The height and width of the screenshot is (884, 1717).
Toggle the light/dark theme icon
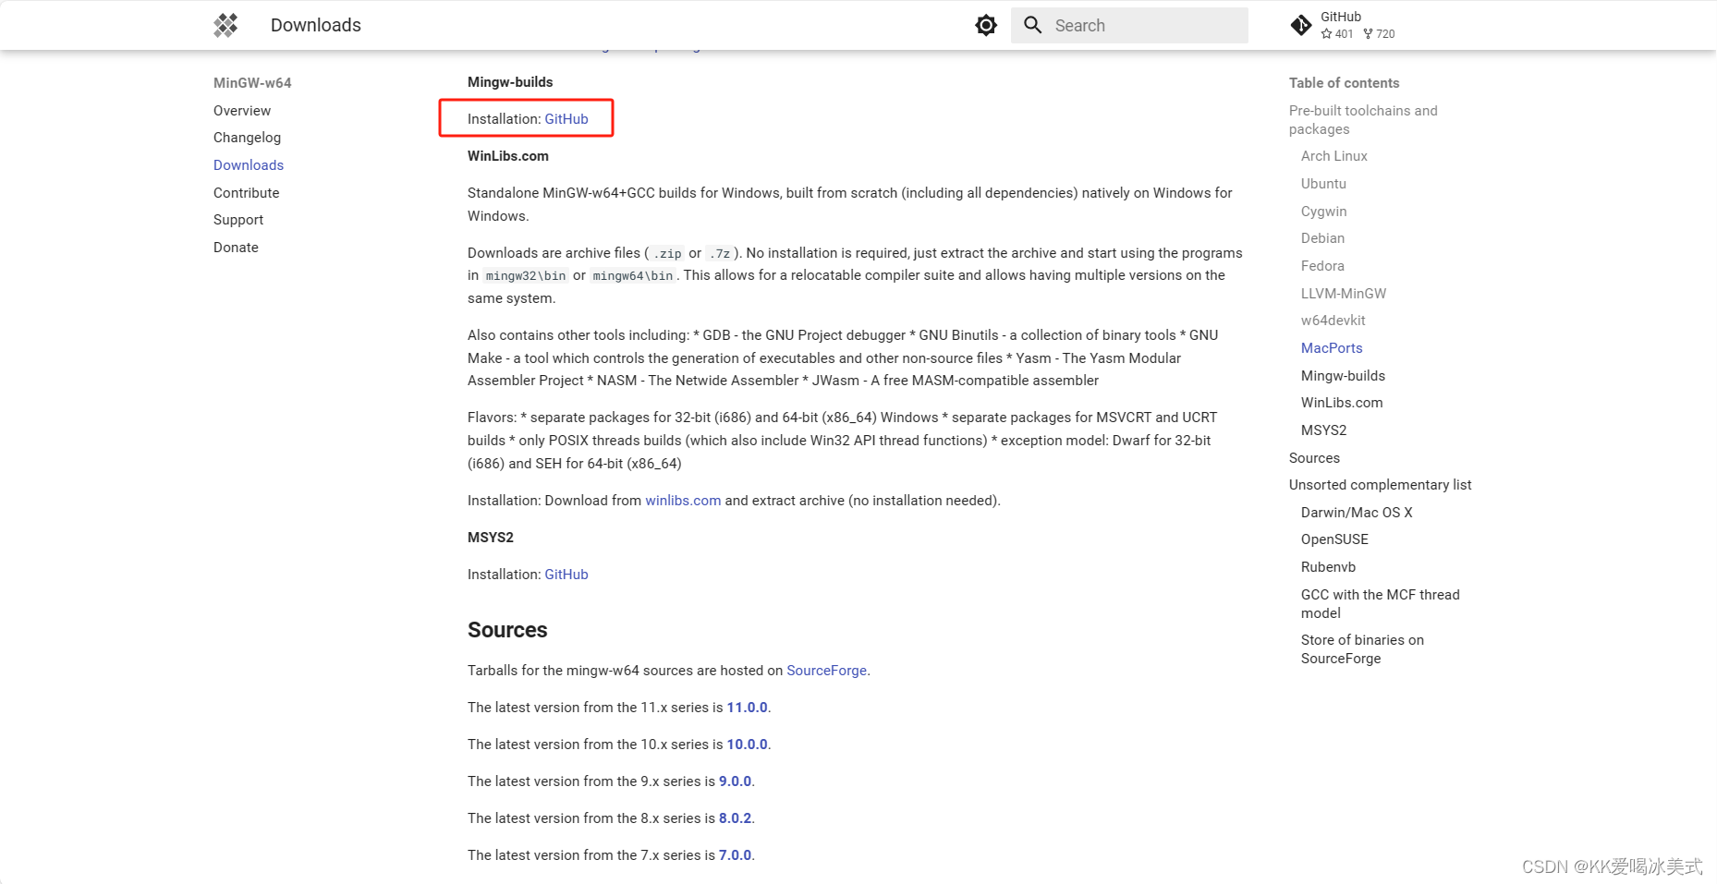tap(986, 25)
